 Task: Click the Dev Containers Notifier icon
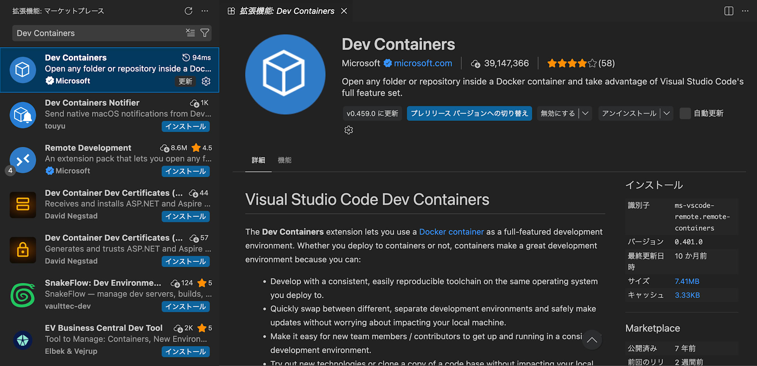click(x=23, y=115)
